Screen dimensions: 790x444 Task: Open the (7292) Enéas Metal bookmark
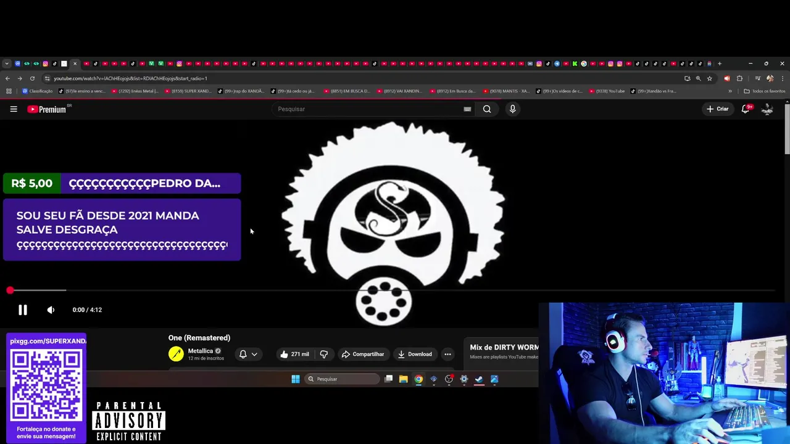[135, 91]
